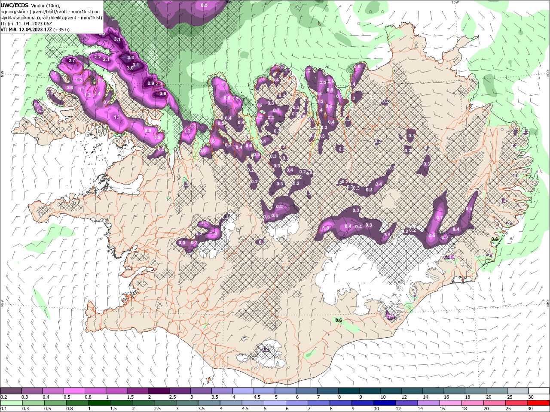This screenshot has height=412, width=550.
Task: Click the '25' label on the rain scale
Action: click(508, 409)
